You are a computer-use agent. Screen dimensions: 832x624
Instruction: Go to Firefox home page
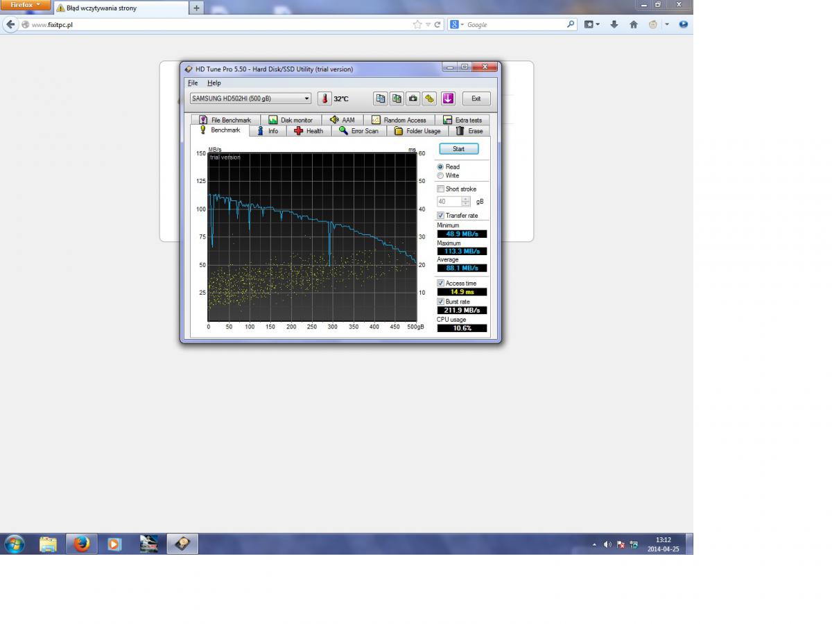(x=633, y=24)
